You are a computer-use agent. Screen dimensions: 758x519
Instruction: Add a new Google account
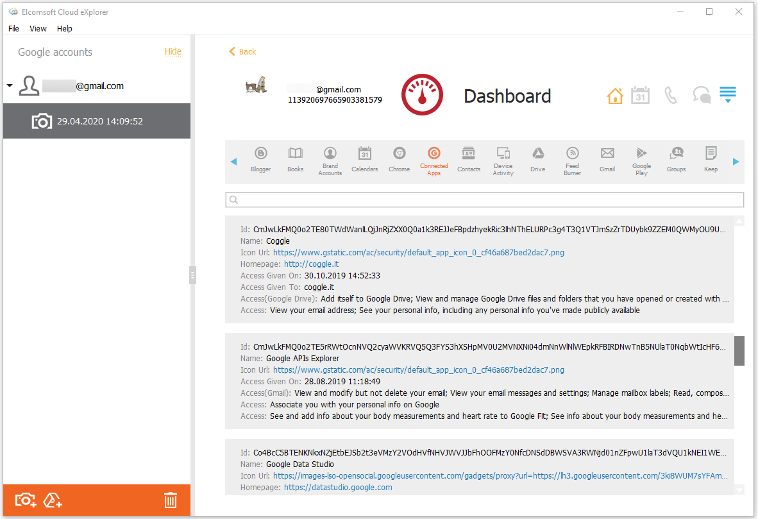point(52,500)
